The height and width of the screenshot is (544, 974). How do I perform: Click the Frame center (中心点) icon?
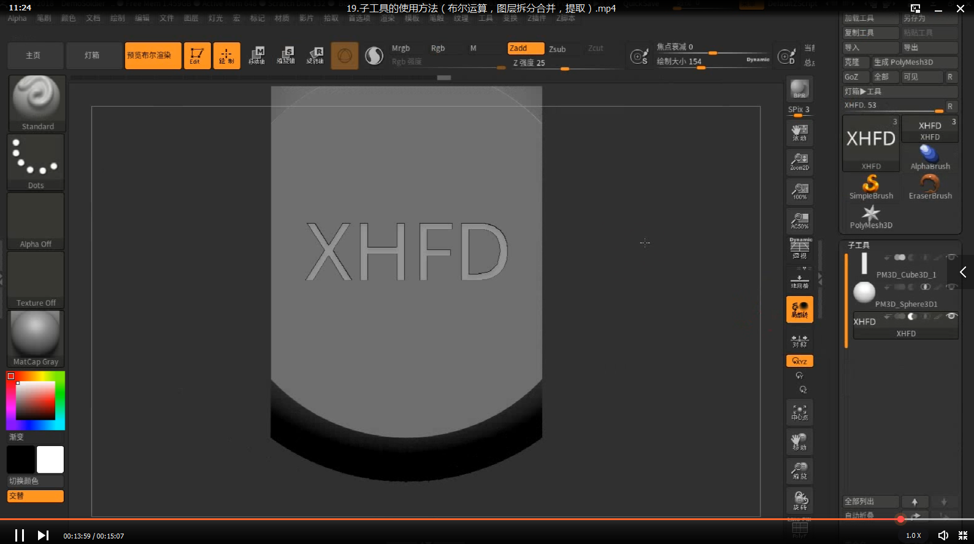point(799,412)
